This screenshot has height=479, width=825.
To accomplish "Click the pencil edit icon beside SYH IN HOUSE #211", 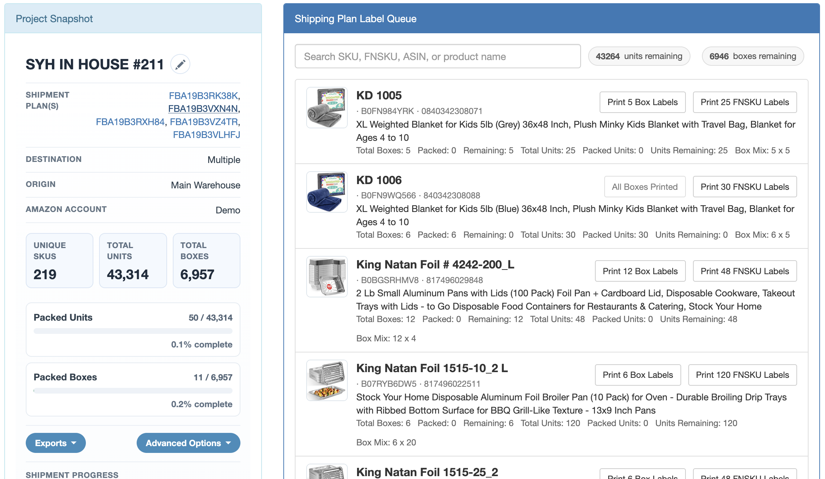I will pyautogui.click(x=180, y=64).
